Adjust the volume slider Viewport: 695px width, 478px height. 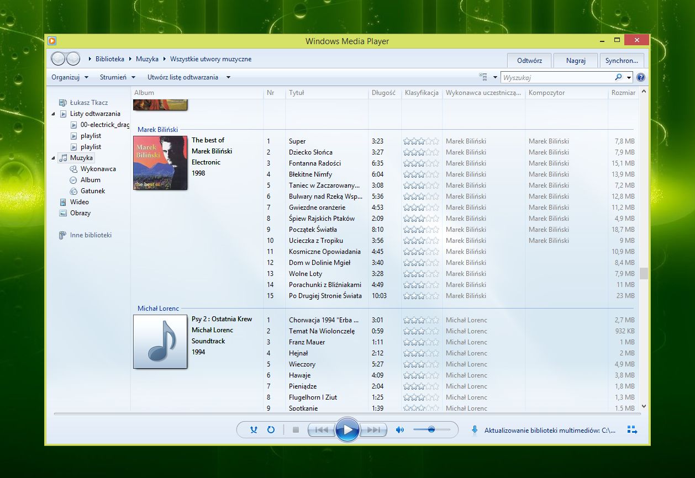pos(431,429)
